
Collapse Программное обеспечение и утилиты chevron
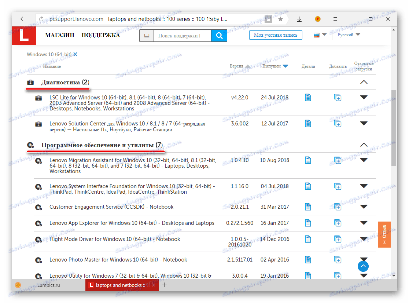click(364, 145)
